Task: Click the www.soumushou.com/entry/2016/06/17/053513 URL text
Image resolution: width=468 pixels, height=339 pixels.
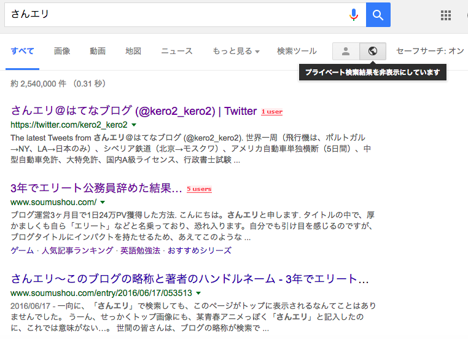Action: 101,293
